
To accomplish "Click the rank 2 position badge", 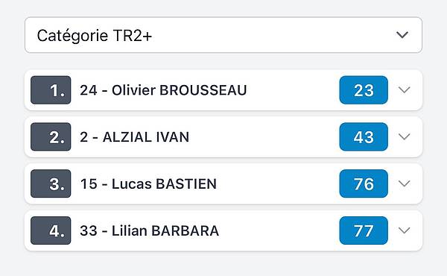I will coord(51,137).
